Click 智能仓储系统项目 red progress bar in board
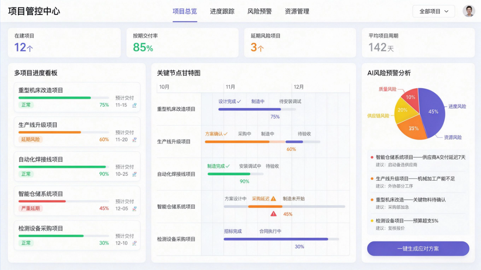This screenshot has width=481, height=270. 42,201
